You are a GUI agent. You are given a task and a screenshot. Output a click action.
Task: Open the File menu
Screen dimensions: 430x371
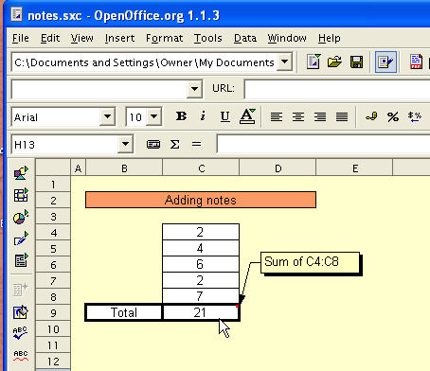tap(21, 38)
